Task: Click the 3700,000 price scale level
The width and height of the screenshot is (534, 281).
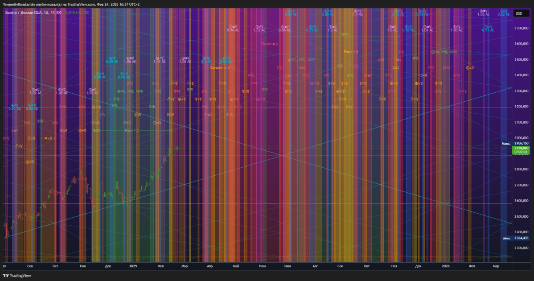Action: click(522, 28)
